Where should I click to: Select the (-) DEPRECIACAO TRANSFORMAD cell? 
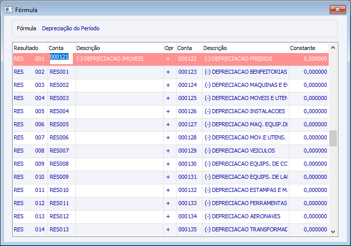[x=246, y=229]
